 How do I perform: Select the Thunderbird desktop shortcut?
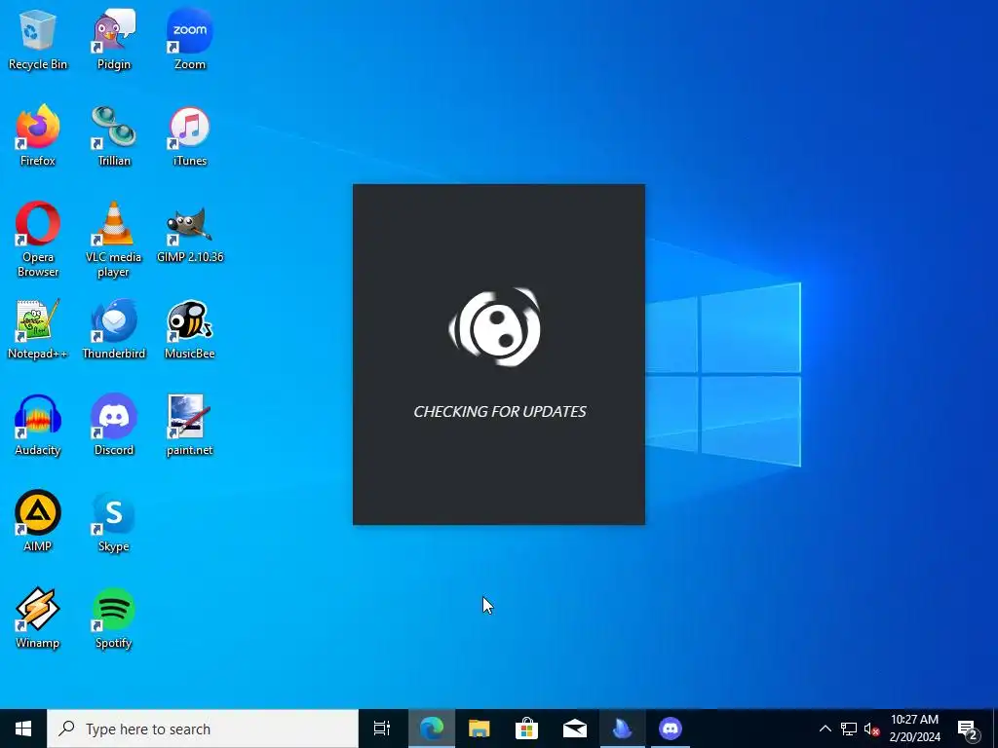[114, 329]
